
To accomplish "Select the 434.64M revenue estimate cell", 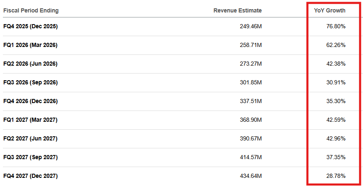I will pyautogui.click(x=251, y=176).
